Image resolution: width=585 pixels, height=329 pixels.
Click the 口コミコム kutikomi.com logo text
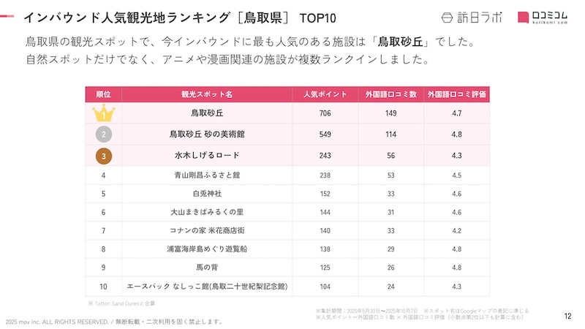tap(550, 18)
